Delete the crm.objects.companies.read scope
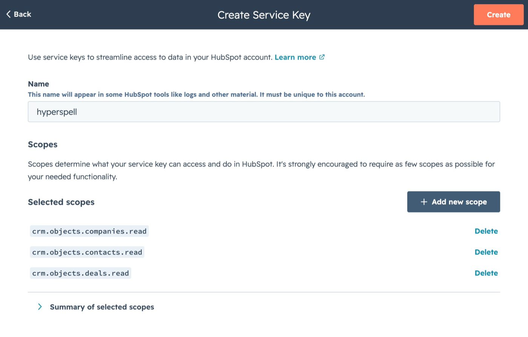The width and height of the screenshot is (528, 337). 486,231
